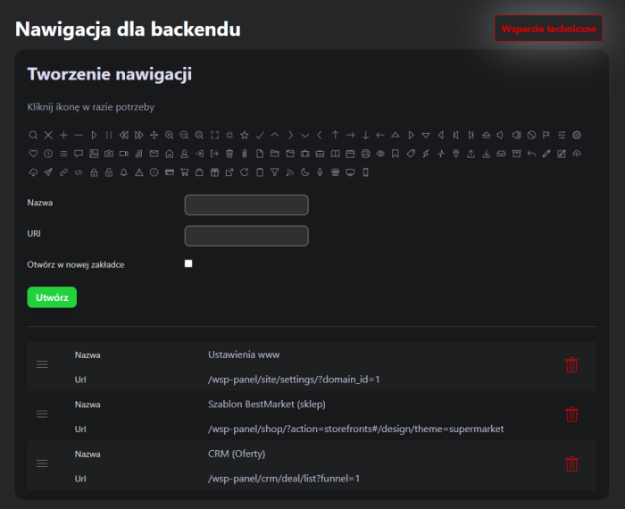Screen dimensions: 625x509
Task: Select the Szablon BestMarket (sklep) name text
Action: [x=267, y=405]
